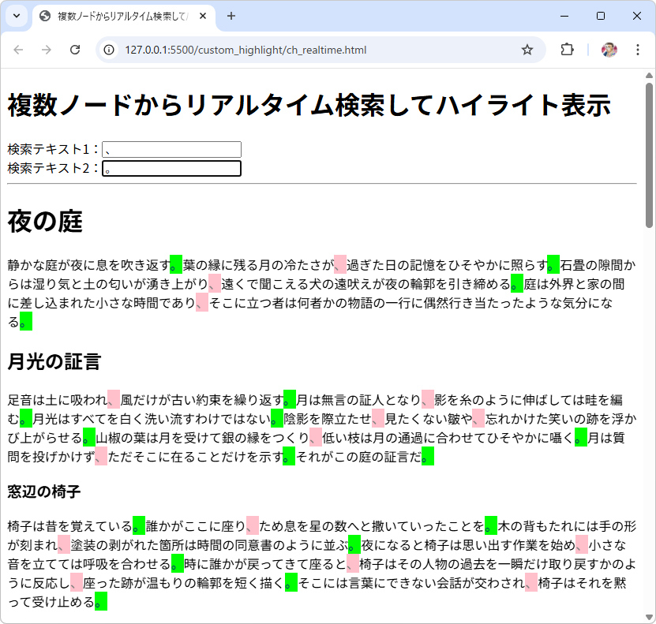
Task: Open a new tab with plus button
Action: click(231, 16)
